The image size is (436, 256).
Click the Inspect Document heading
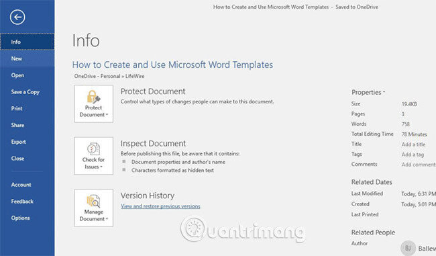(153, 144)
